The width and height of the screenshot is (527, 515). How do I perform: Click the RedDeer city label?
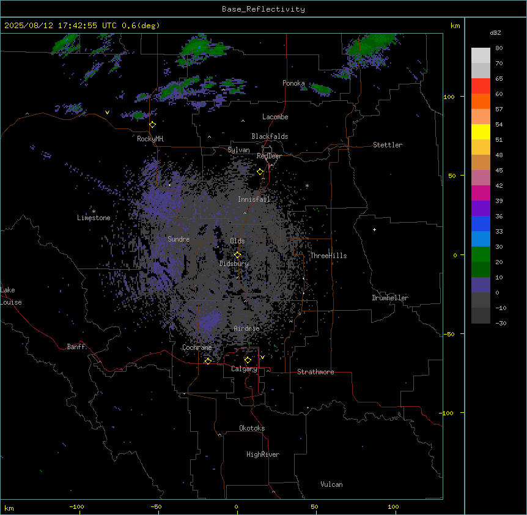269,156
